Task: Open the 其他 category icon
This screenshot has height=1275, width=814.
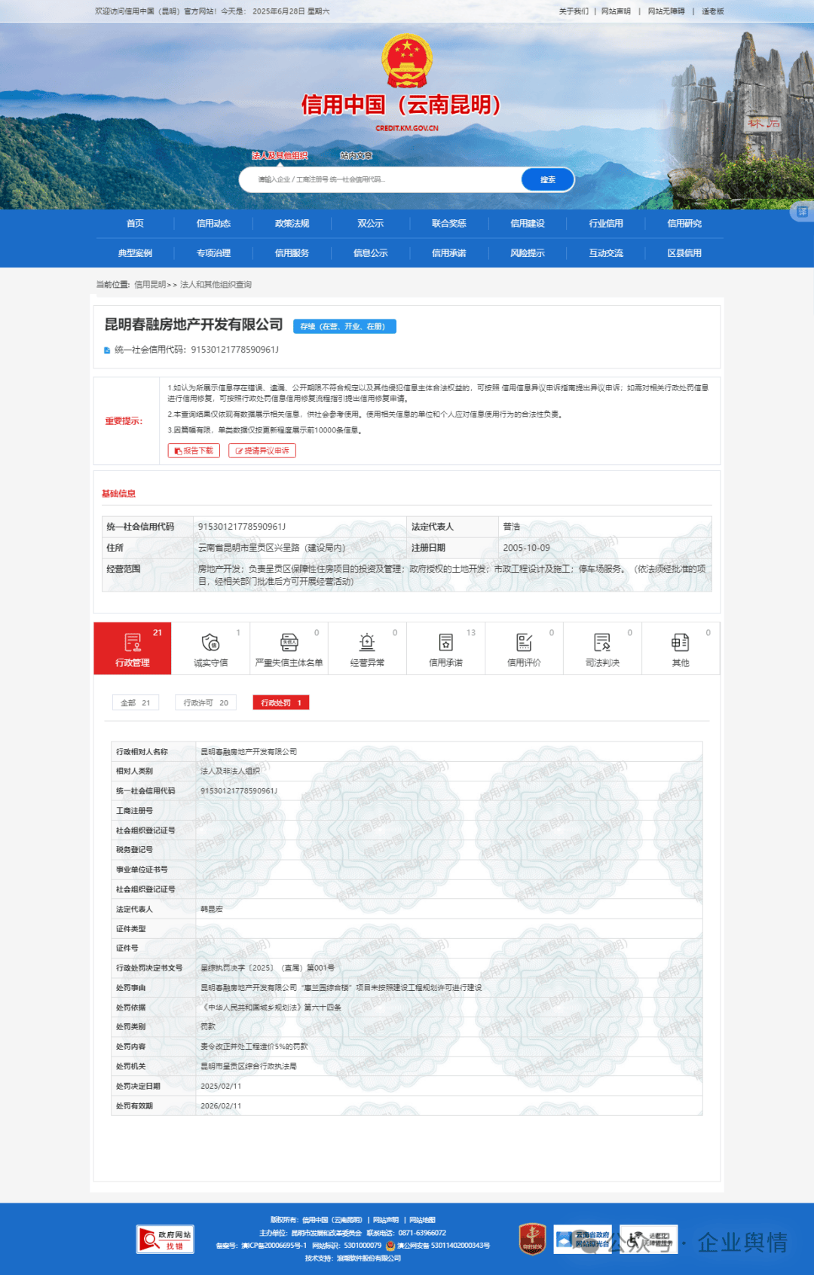Action: 680,643
